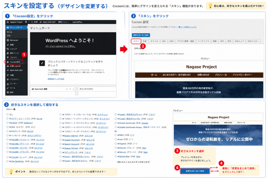Viewport: 268px width, 179px height.
Task: Select the Like Simplicity radio button
Action: pos(7,161)
